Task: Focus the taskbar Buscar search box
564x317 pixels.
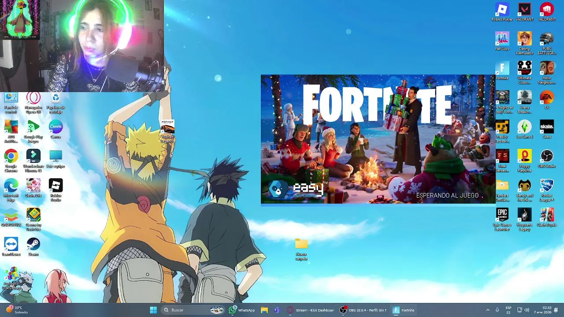Action: 193,310
